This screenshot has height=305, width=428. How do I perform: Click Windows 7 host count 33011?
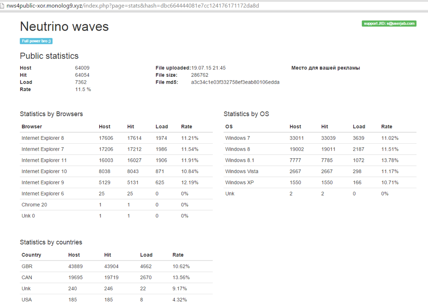pyautogui.click(x=297, y=138)
